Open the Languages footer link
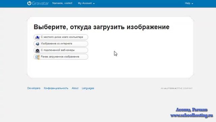 [x=88, y=88]
